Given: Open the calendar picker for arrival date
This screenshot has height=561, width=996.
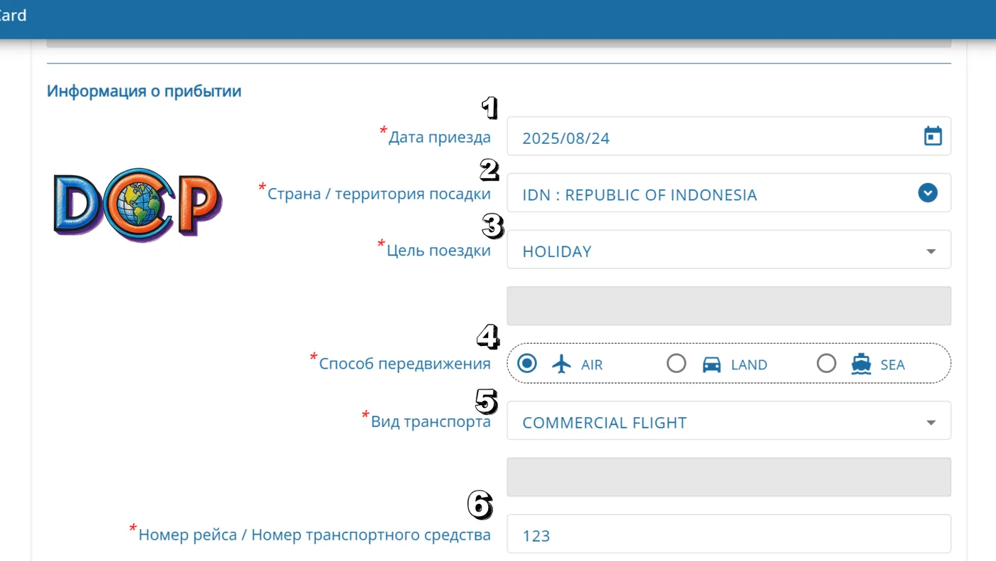Looking at the screenshot, I should pos(933,136).
